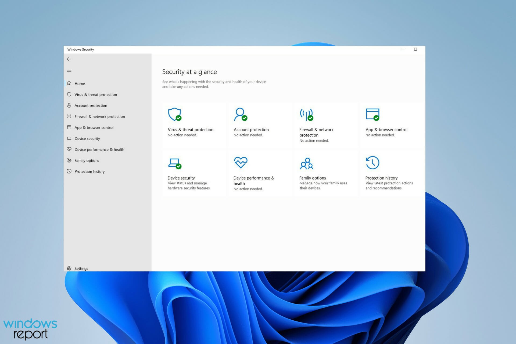Maximize the Windows Security window

(x=415, y=49)
